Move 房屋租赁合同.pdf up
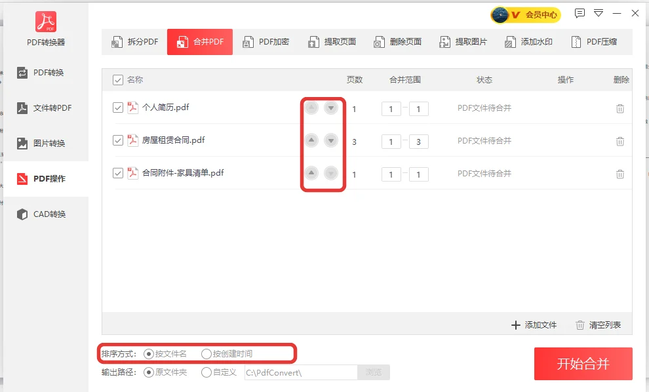Image resolution: width=649 pixels, height=392 pixels. (311, 140)
